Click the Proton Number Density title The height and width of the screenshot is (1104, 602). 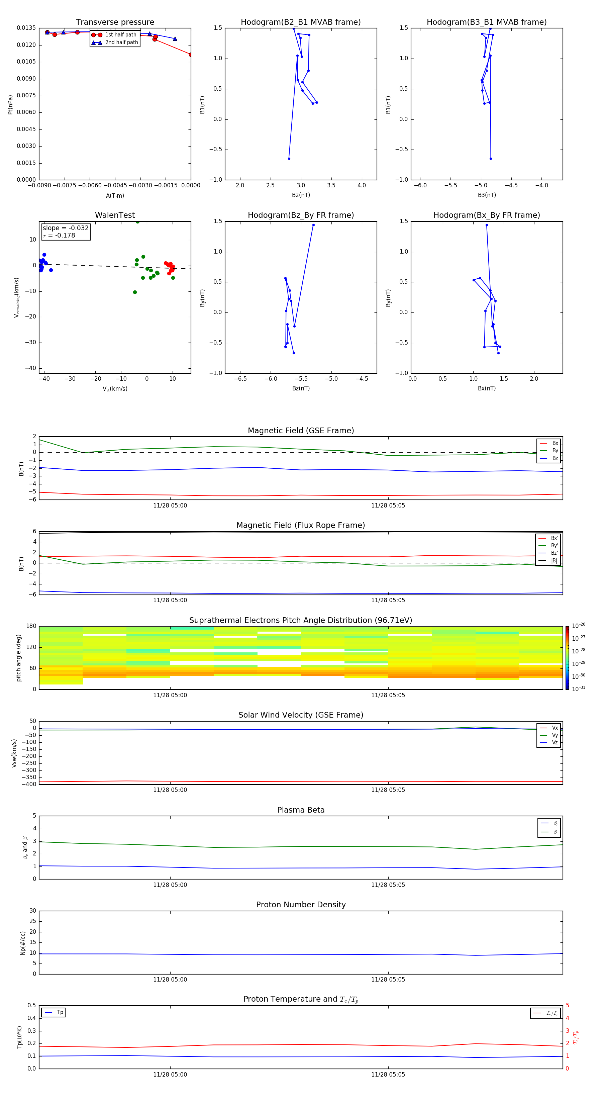pos(301,905)
